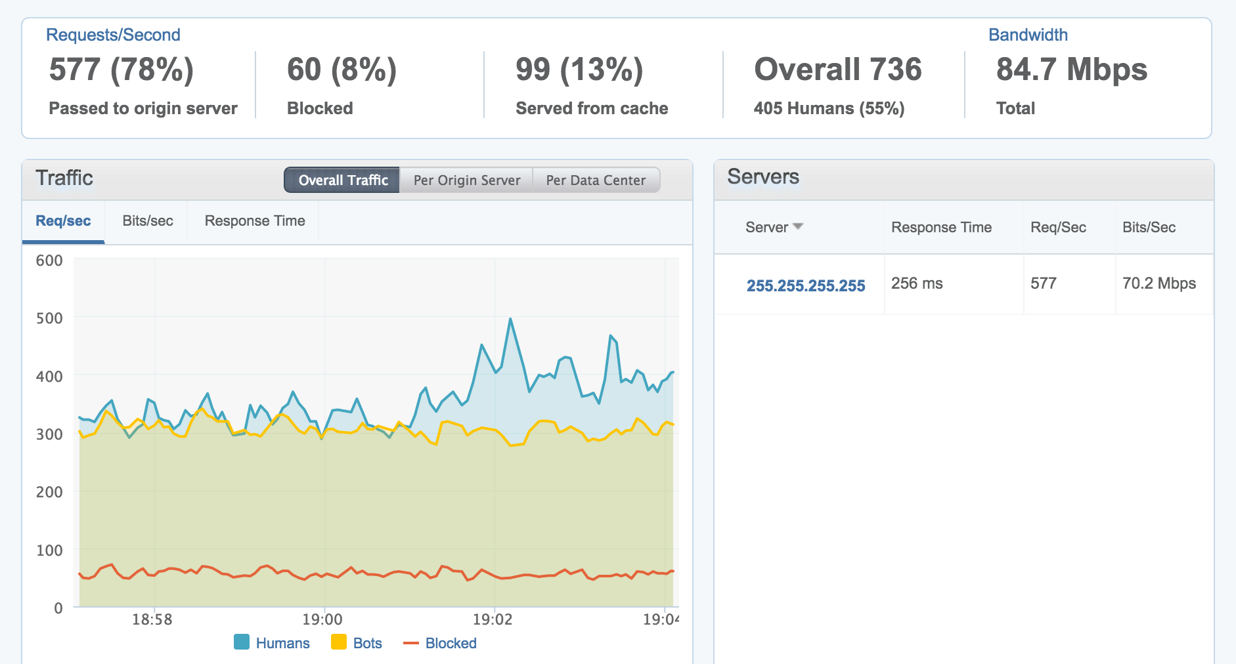Click the Server column sort arrow
The height and width of the screenshot is (664, 1236).
pos(798,226)
